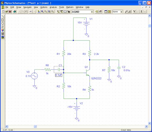Open the Analysis menu
The width and height of the screenshot is (152, 132).
[x=53, y=7]
